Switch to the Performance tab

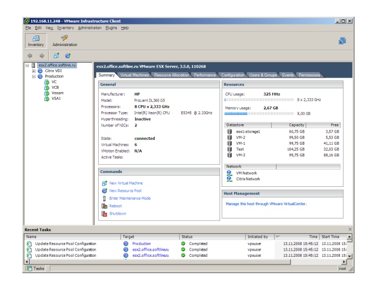pyautogui.click(x=205, y=75)
